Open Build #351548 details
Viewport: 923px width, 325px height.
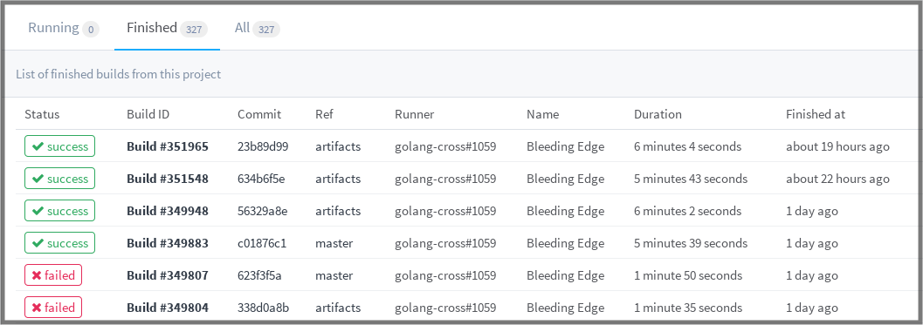coord(167,179)
